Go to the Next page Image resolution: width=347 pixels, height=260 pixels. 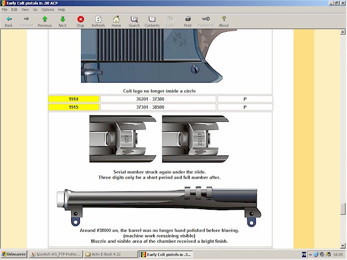(x=62, y=21)
